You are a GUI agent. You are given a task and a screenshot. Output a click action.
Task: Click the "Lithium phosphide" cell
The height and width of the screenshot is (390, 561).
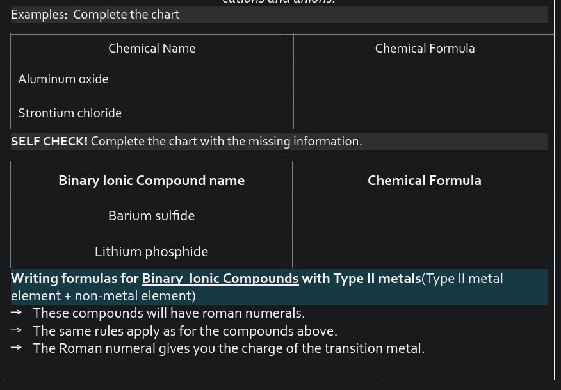coord(151,252)
